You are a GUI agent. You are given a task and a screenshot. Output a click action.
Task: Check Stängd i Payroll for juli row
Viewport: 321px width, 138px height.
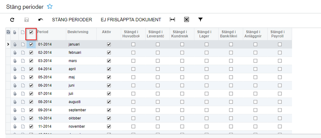click(280, 93)
